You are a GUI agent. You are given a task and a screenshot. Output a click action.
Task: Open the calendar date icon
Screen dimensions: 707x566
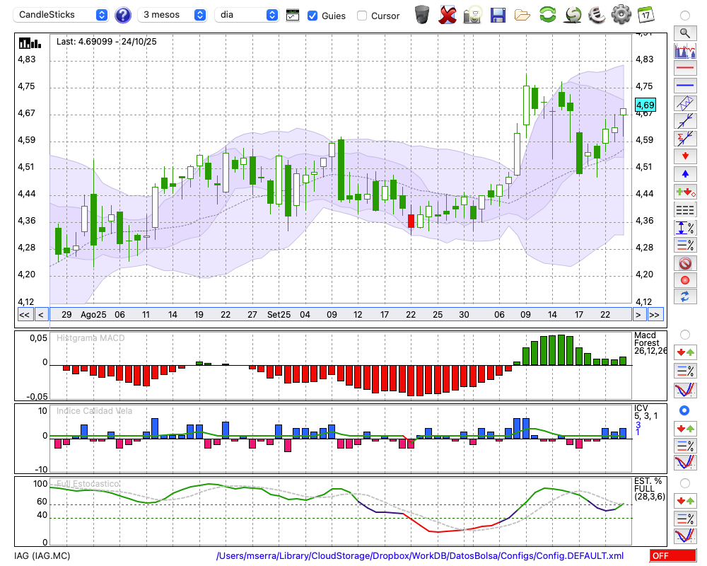coord(645,14)
